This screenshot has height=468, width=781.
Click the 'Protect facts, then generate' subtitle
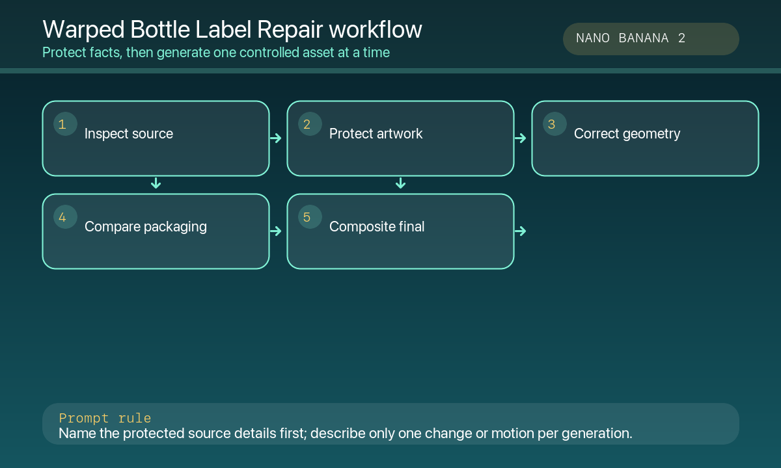pyautogui.click(x=216, y=53)
